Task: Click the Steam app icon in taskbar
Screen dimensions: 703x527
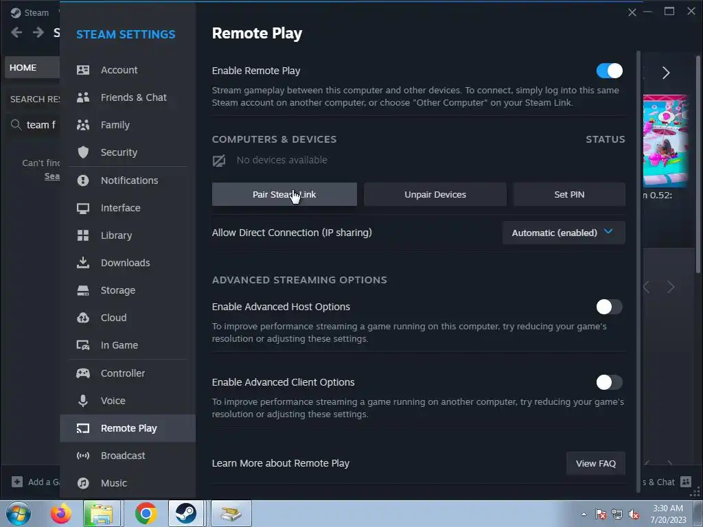Action: tap(185, 513)
